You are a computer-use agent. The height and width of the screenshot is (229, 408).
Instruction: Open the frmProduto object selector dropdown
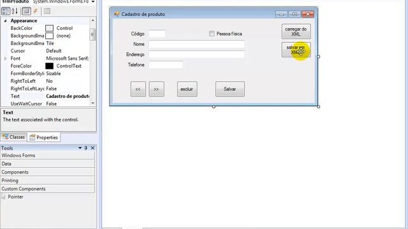click(x=93, y=2)
